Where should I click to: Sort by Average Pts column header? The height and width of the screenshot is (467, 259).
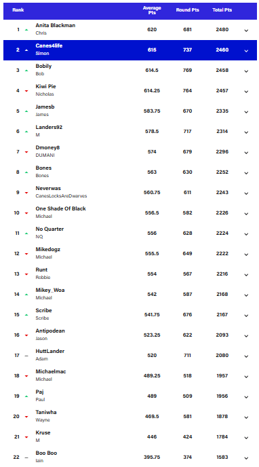pyautogui.click(x=152, y=10)
